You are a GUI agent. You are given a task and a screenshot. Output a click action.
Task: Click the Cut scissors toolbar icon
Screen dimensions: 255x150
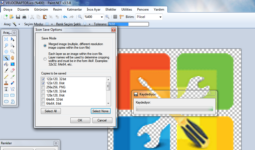click(32, 17)
